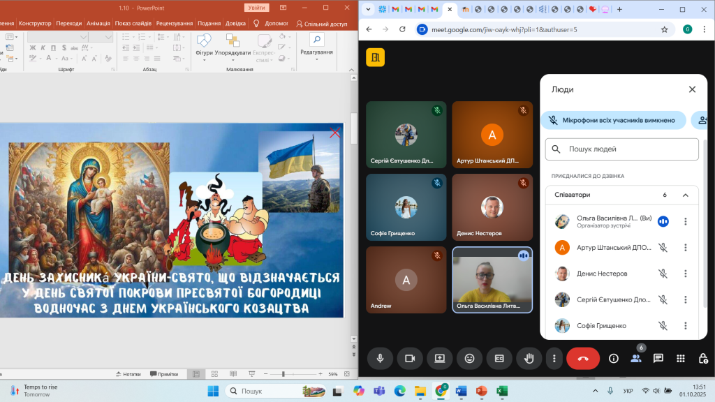This screenshot has width=715, height=402.
Task: Open the Activities grid icon
Action: pyautogui.click(x=681, y=358)
